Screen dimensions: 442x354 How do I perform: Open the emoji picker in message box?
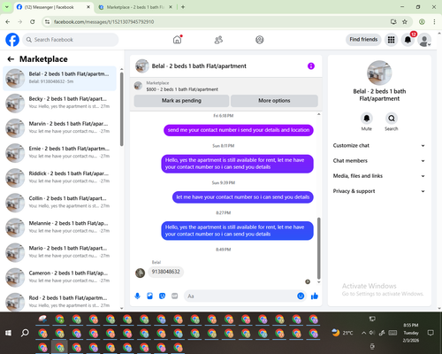pyautogui.click(x=301, y=296)
